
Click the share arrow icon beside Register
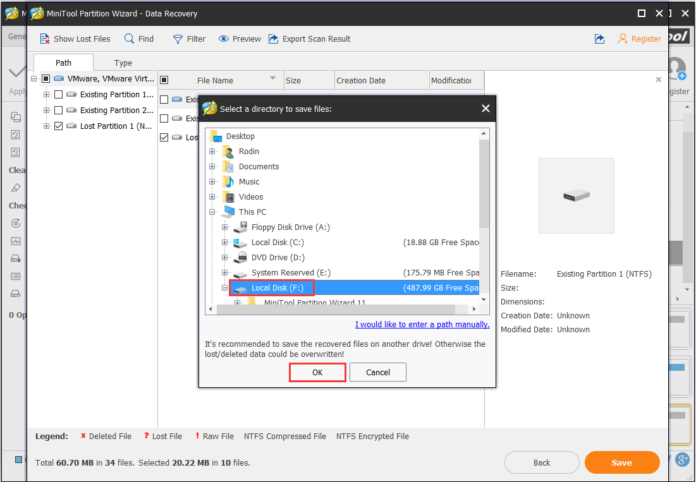click(600, 39)
